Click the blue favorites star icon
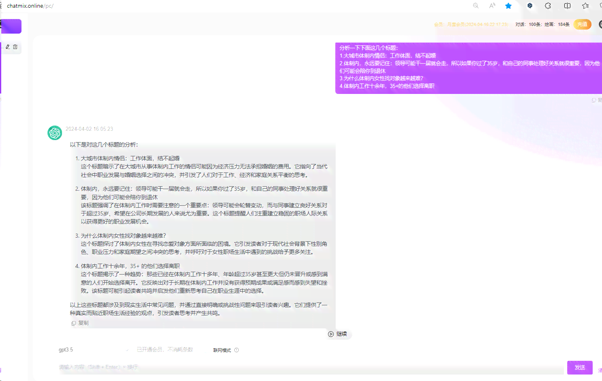 pyautogui.click(x=508, y=6)
